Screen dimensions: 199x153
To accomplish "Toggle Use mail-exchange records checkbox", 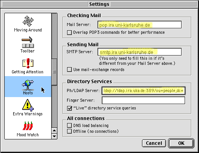I will [x=69, y=70].
